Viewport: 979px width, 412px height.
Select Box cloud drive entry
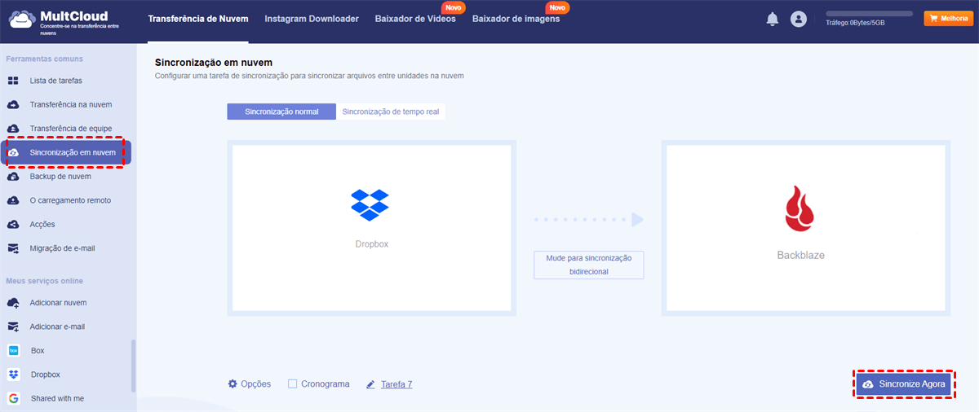(38, 350)
